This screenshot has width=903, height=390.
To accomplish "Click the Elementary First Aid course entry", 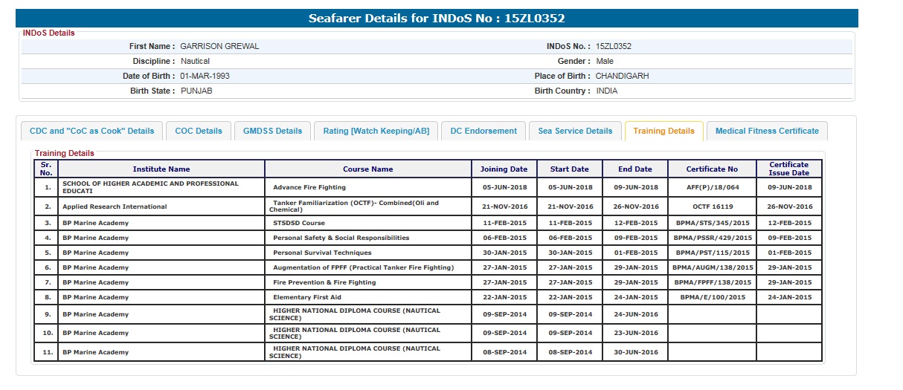I will pyautogui.click(x=306, y=297).
